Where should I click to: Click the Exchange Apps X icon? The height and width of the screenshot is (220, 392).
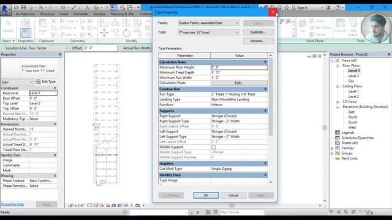click(328, 7)
